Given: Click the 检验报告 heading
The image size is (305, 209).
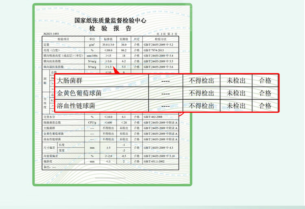Looking at the screenshot, I should tap(110, 28).
